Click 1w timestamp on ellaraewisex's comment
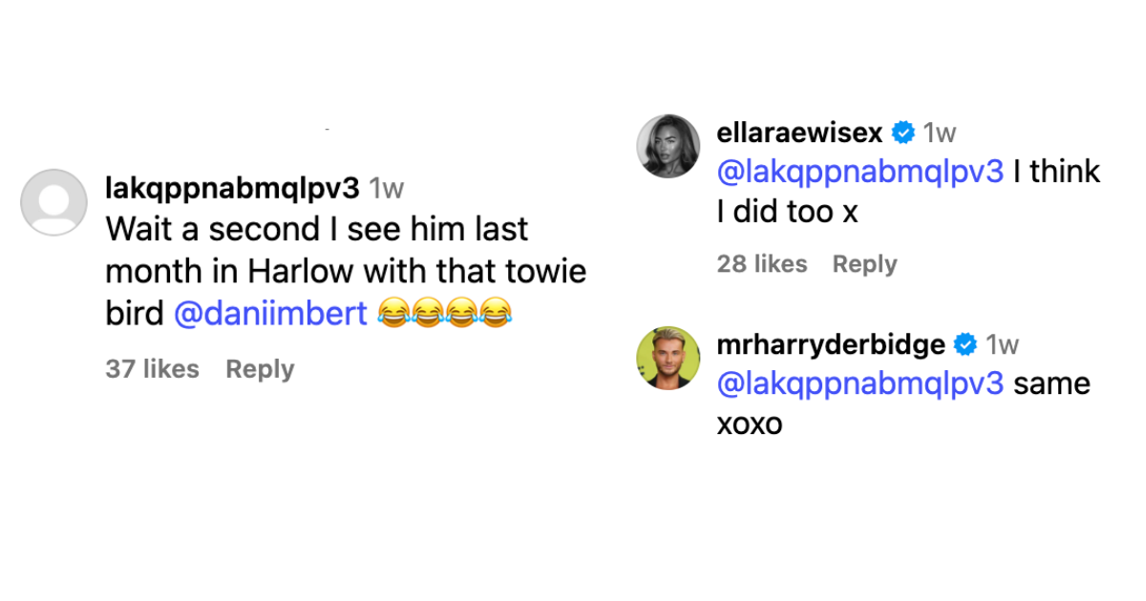 click(x=940, y=133)
